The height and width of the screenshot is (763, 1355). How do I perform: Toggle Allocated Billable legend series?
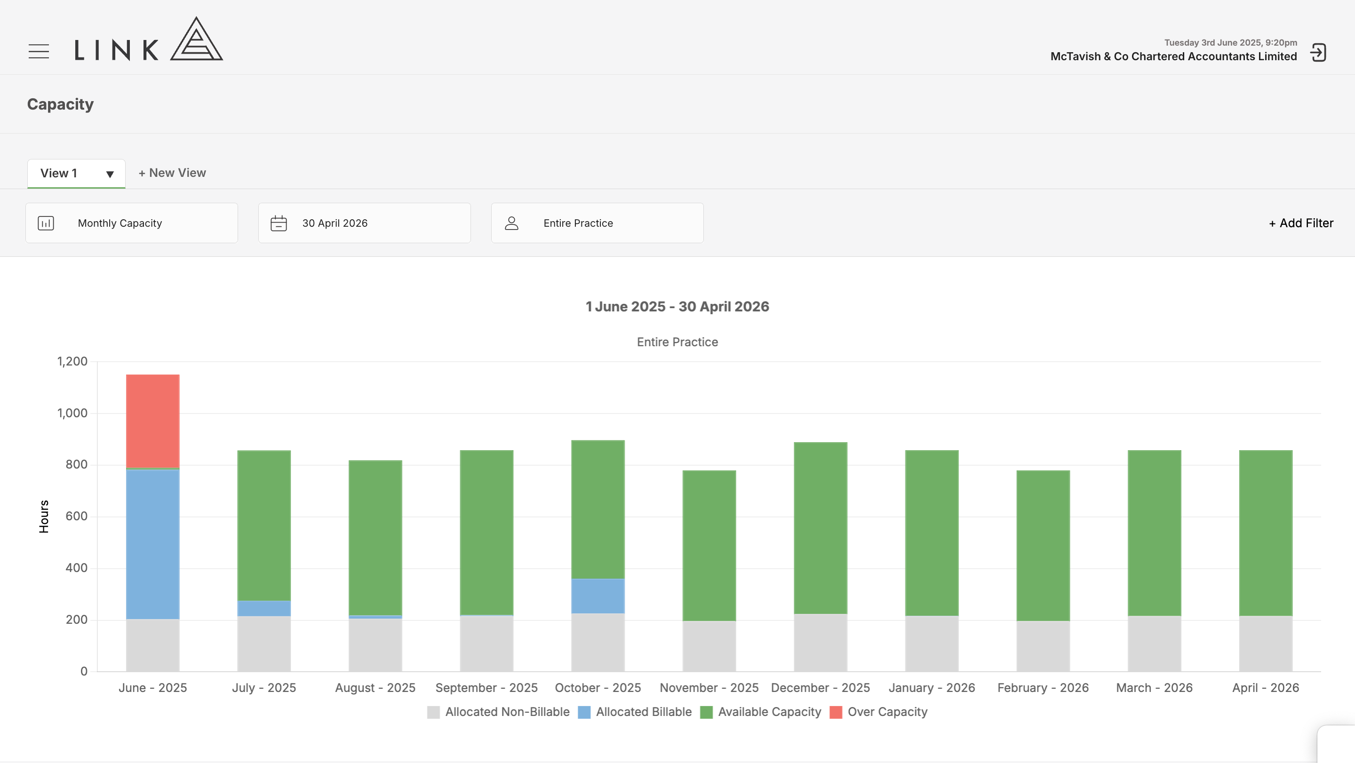(x=643, y=711)
